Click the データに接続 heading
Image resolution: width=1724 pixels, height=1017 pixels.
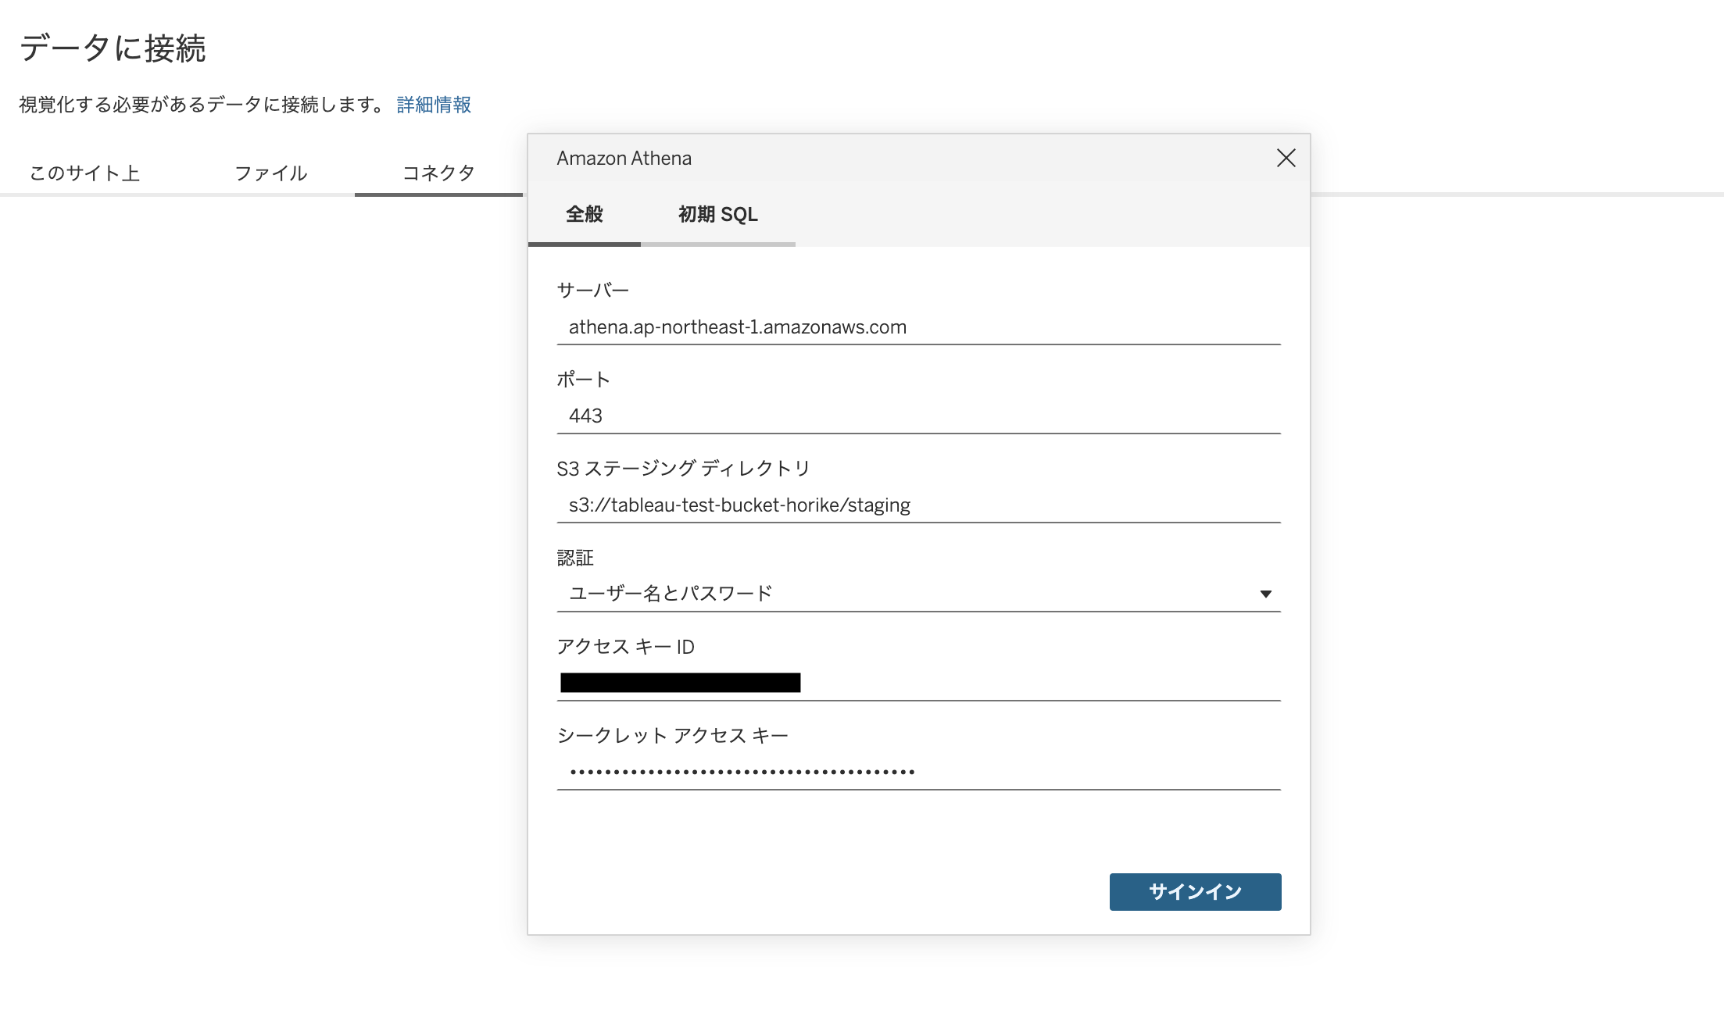coord(113,48)
